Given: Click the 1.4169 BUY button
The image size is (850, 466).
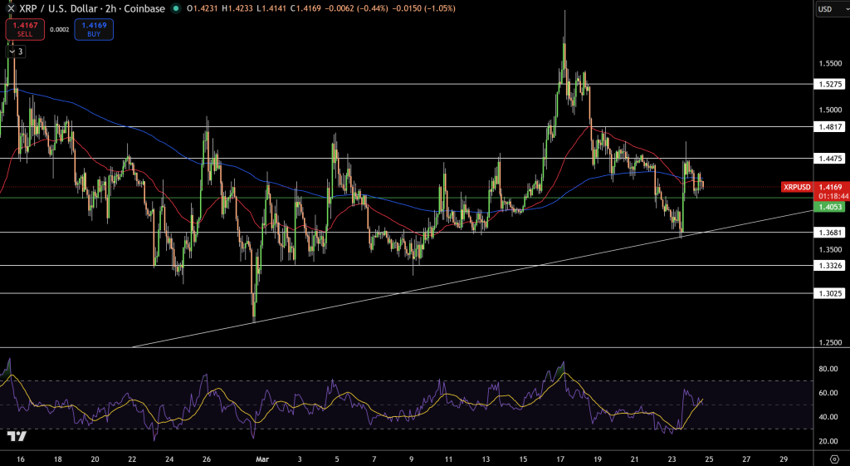Looking at the screenshot, I should click(94, 29).
